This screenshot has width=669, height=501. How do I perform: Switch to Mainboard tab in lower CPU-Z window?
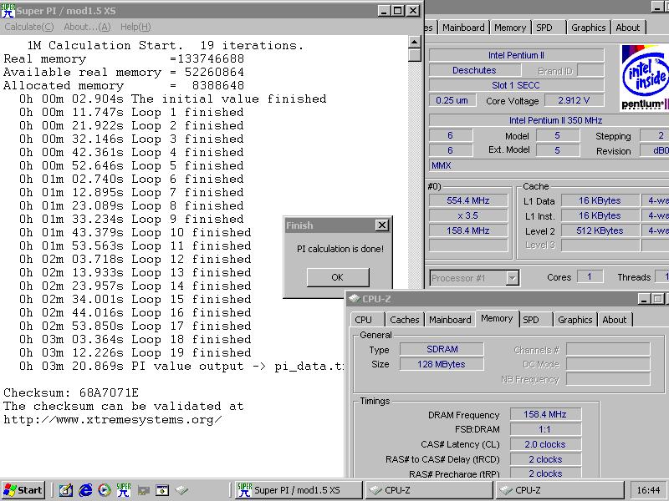tap(450, 320)
